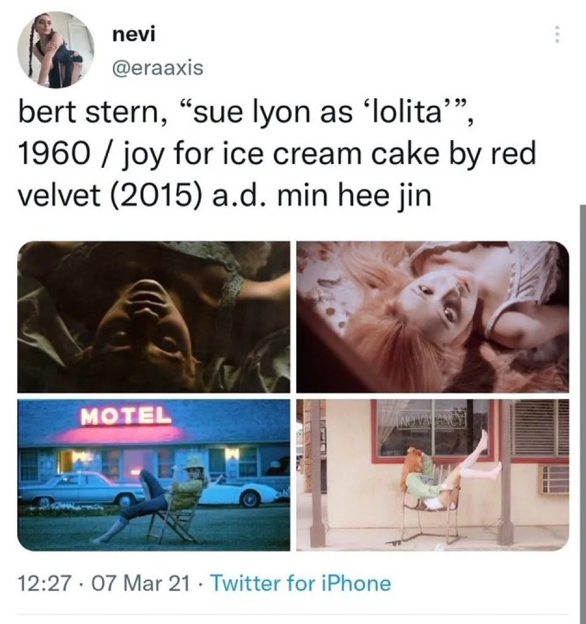The image size is (586, 624).
Task: Open the 12:27 · 07 Mar 21 timestamp
Action: 103,583
